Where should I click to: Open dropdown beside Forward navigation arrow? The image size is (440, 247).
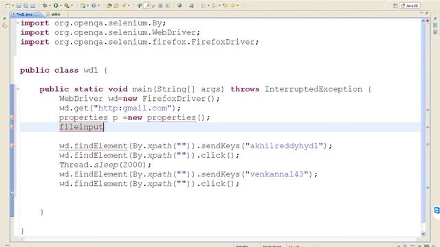pyautogui.click(x=238, y=5)
